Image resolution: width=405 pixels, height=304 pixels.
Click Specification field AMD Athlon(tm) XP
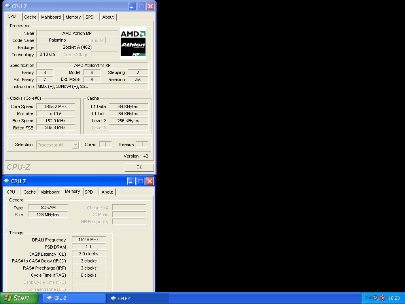tap(93, 65)
